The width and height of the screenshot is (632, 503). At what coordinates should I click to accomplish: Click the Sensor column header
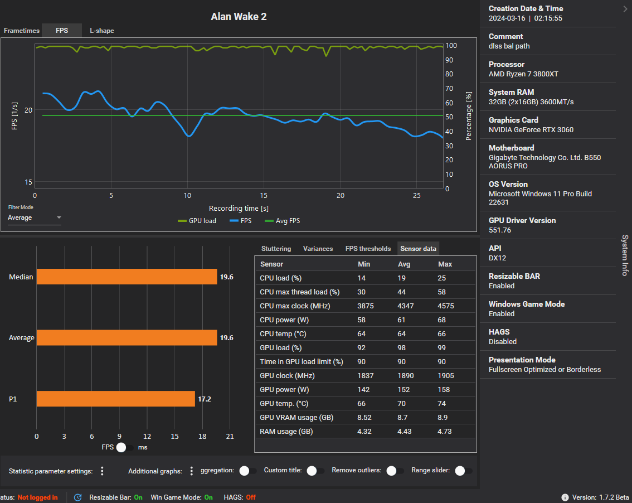click(x=271, y=264)
